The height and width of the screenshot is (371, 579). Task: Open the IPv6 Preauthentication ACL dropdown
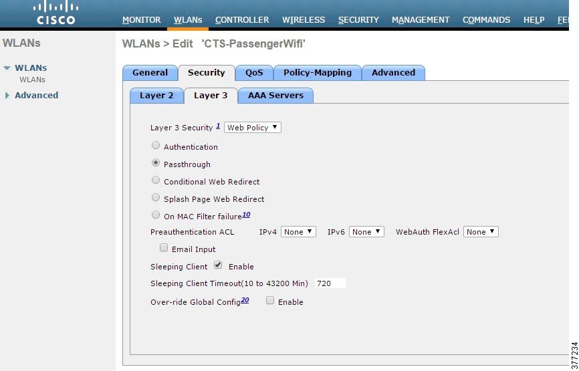click(x=366, y=232)
